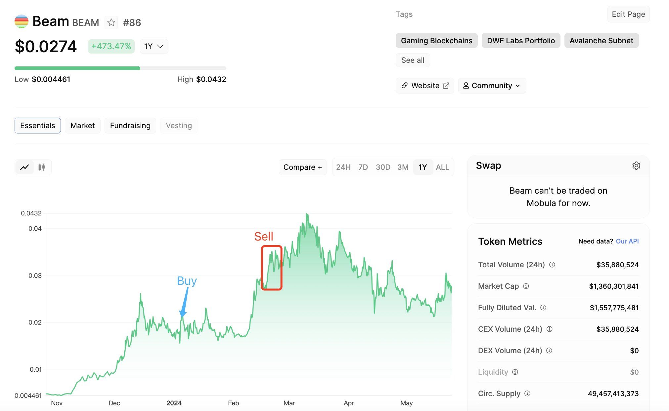Click info icon beside Total Volume (24h)
The image size is (669, 411).
click(552, 265)
